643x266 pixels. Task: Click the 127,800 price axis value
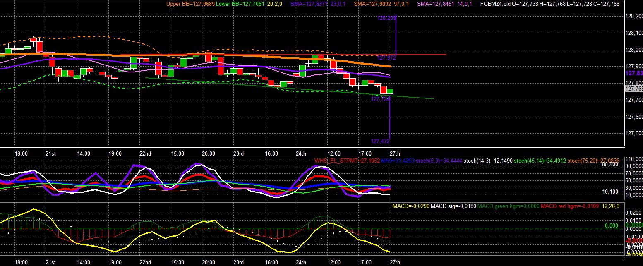tap(634, 83)
